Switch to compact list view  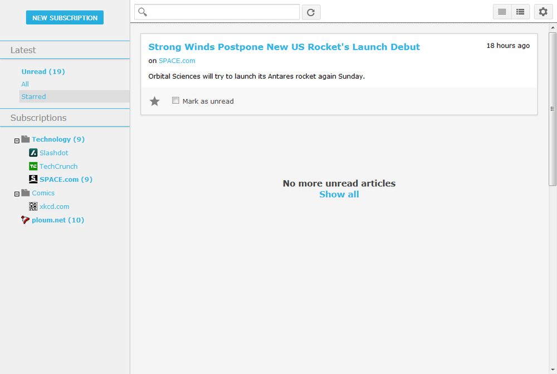[520, 12]
